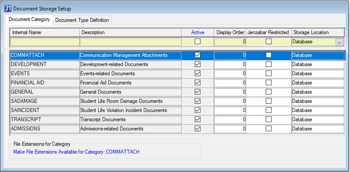Screen dimensions: 350x172
Task: Click the Internal Name column header
Action: coord(45,32)
